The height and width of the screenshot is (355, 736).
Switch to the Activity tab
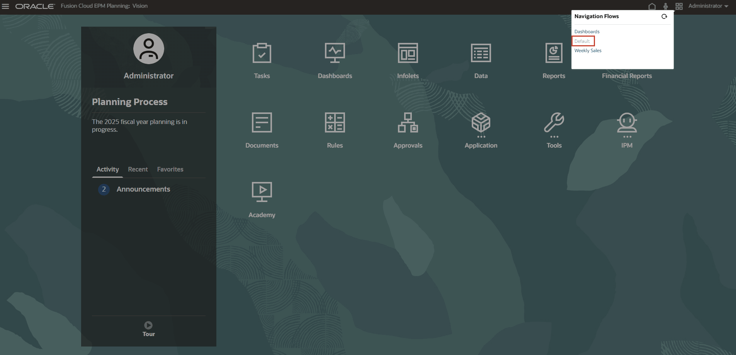tap(107, 169)
